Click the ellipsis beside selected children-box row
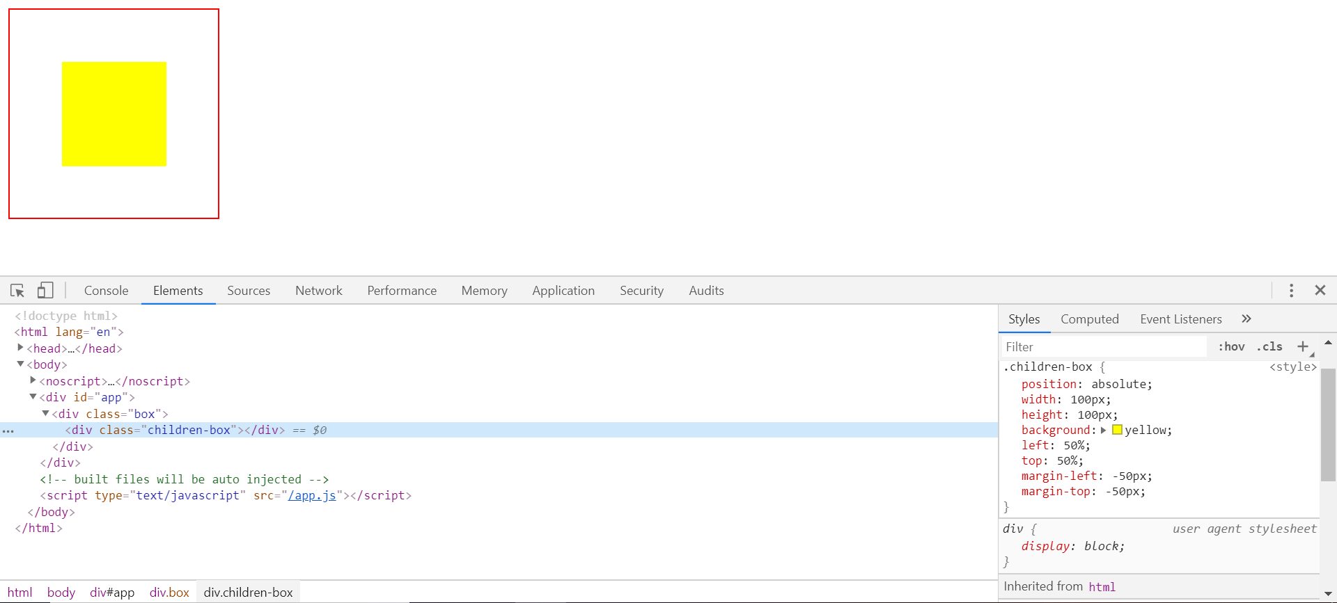Screen dimensions: 1337x603 [8, 431]
